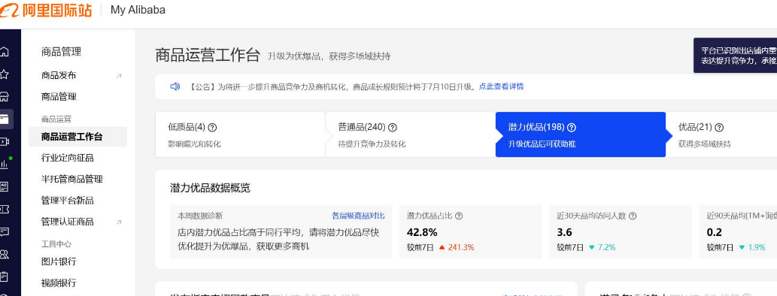Click the external link arrow beside 管理认证商品
The image size is (777, 296).
point(119,222)
